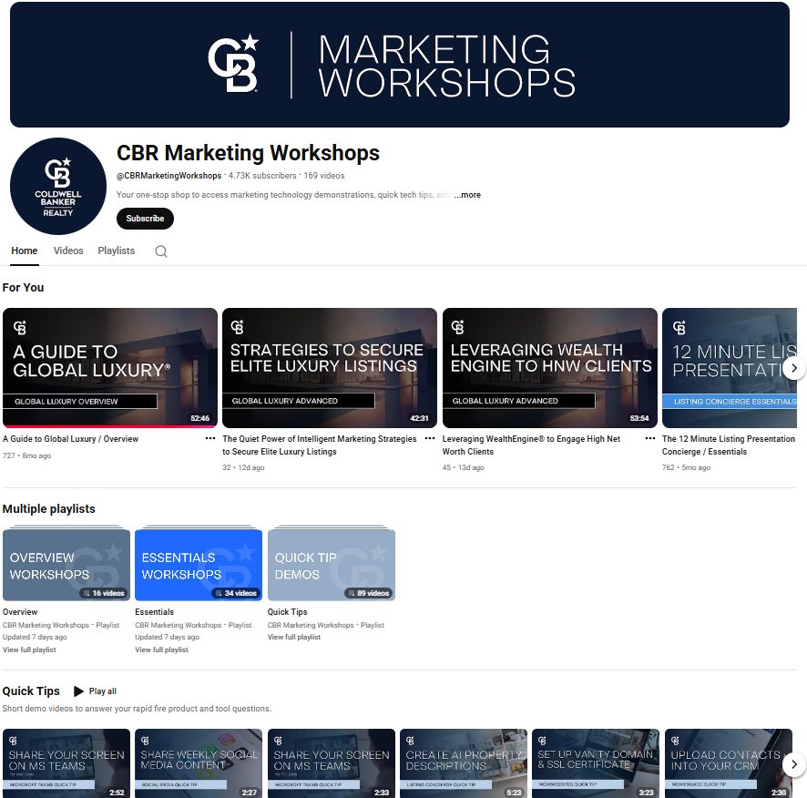This screenshot has width=807, height=798.
Task: Open 12 Minute Listing Presentation thumbnail
Action: click(730, 368)
